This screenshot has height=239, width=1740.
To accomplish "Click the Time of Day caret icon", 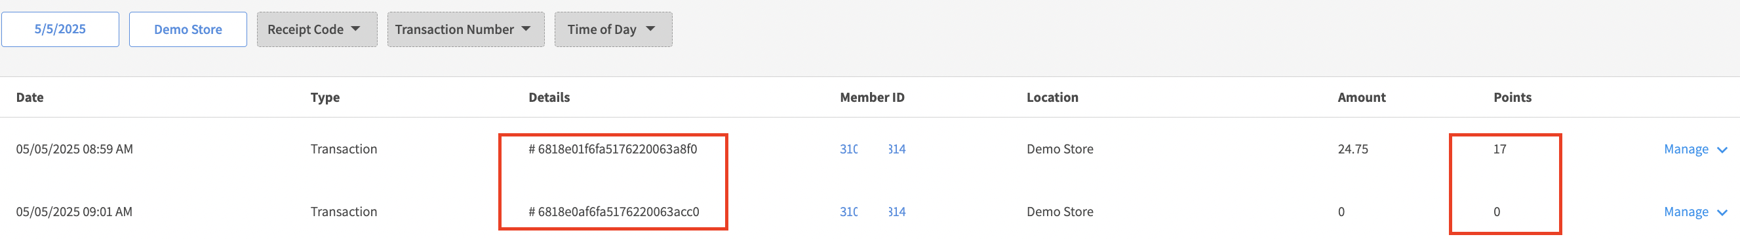I will (x=650, y=29).
